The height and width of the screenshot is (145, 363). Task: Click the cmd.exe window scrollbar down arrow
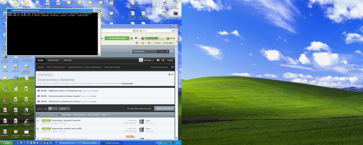coord(99,54)
